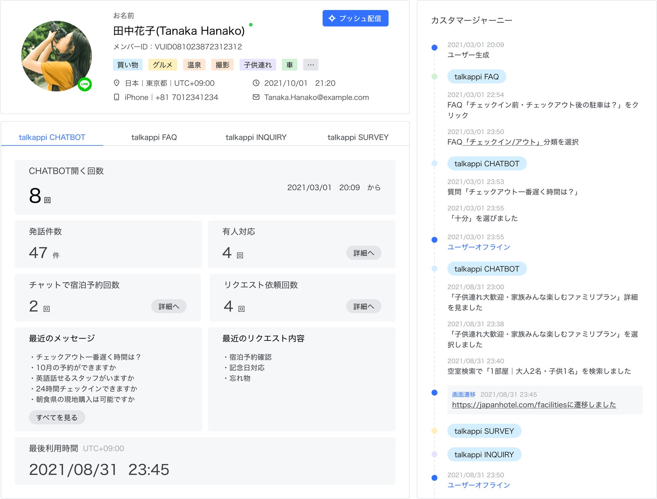Screen dimensions: 657x499
Task: Click すべてを見る under recent messages
Action: point(57,417)
